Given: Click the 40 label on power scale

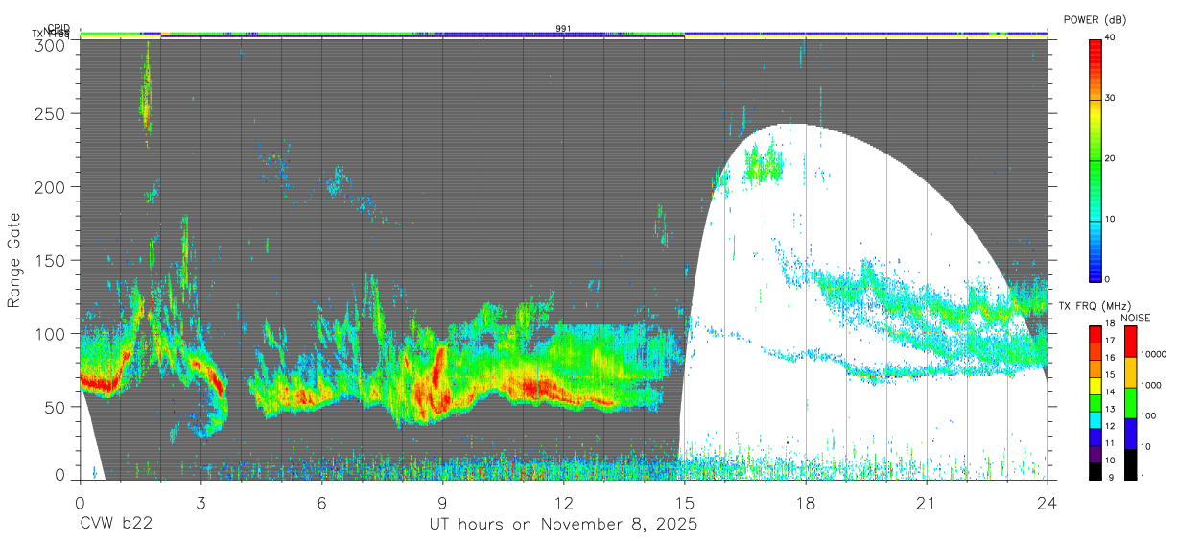Looking at the screenshot, I should pyautogui.click(x=1110, y=37).
